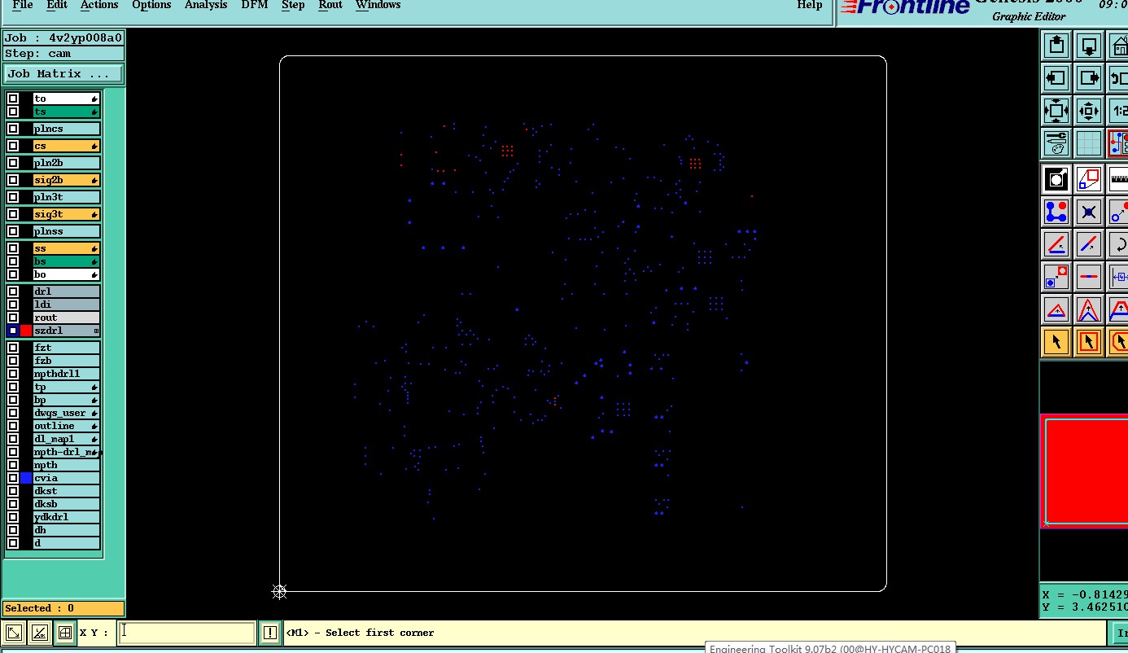The width and height of the screenshot is (1128, 653).
Task: Select the dwgs_user layer name
Action: pos(67,413)
